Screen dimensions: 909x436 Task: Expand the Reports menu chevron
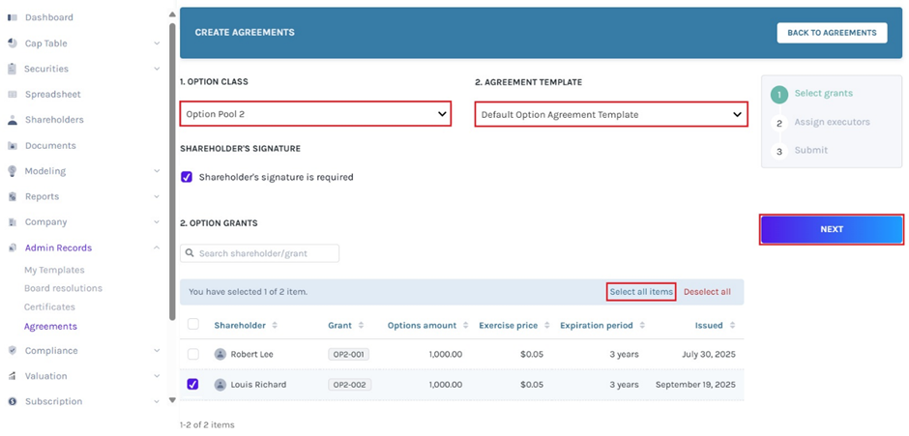coord(157,196)
